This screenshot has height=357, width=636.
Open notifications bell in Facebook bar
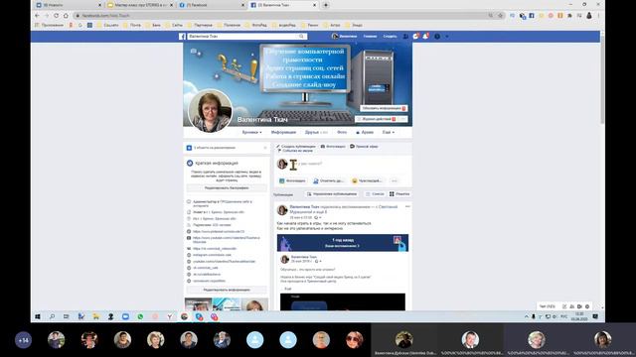point(425,37)
